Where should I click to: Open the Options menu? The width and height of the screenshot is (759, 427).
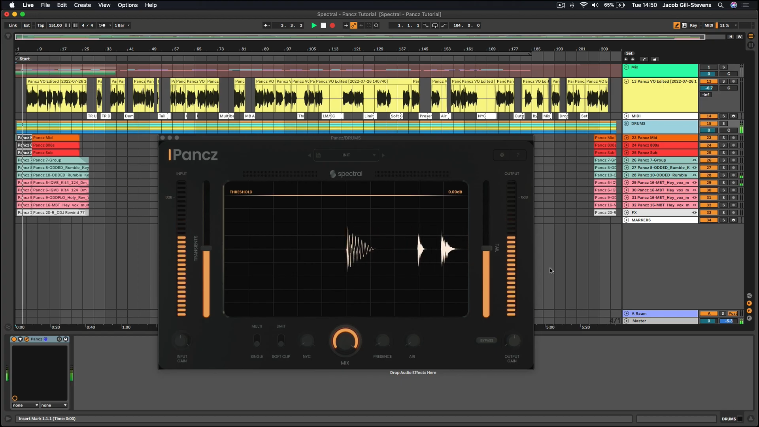coord(128,5)
